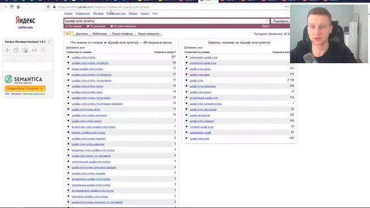Add 'шкафы купе купить в Беларуси' using plus icon
Viewport: 370px width, 208px height.
coord(68,75)
